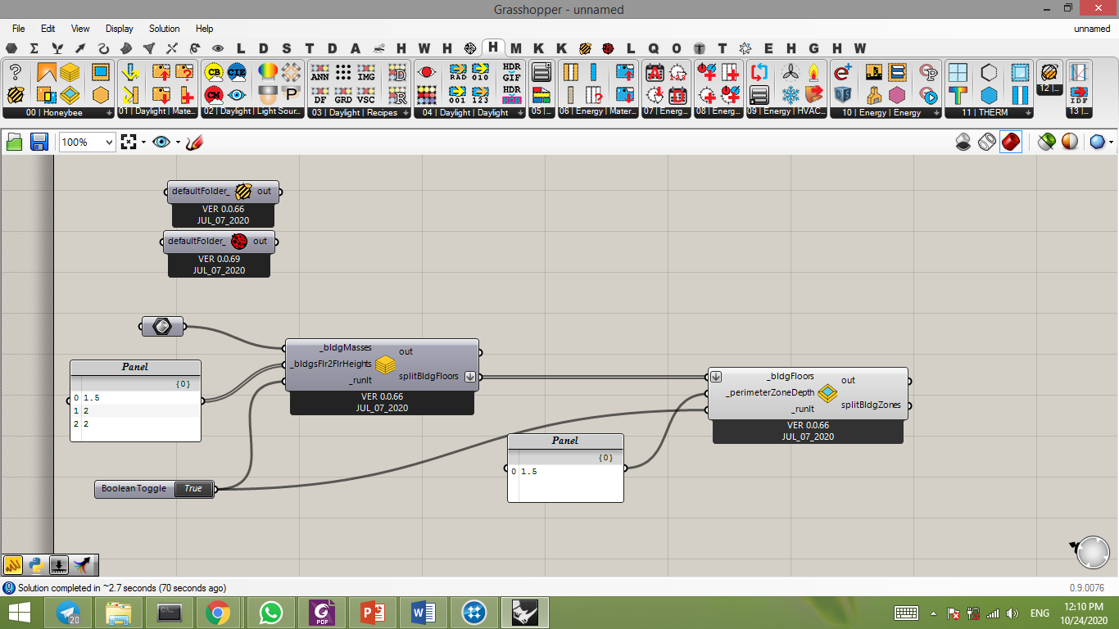
Task: Click the Python icon at canvas bottom-left
Action: point(36,564)
